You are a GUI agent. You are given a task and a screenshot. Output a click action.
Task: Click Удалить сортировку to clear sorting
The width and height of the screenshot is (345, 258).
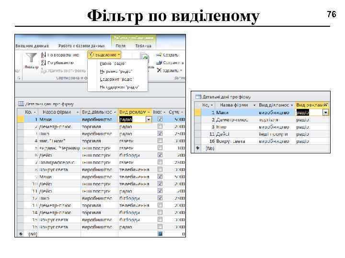64,71
